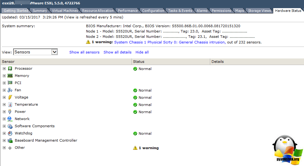Screen dimensions: 304x166
Task: Open the General Chassis intrusion warning link
Action: point(169,42)
